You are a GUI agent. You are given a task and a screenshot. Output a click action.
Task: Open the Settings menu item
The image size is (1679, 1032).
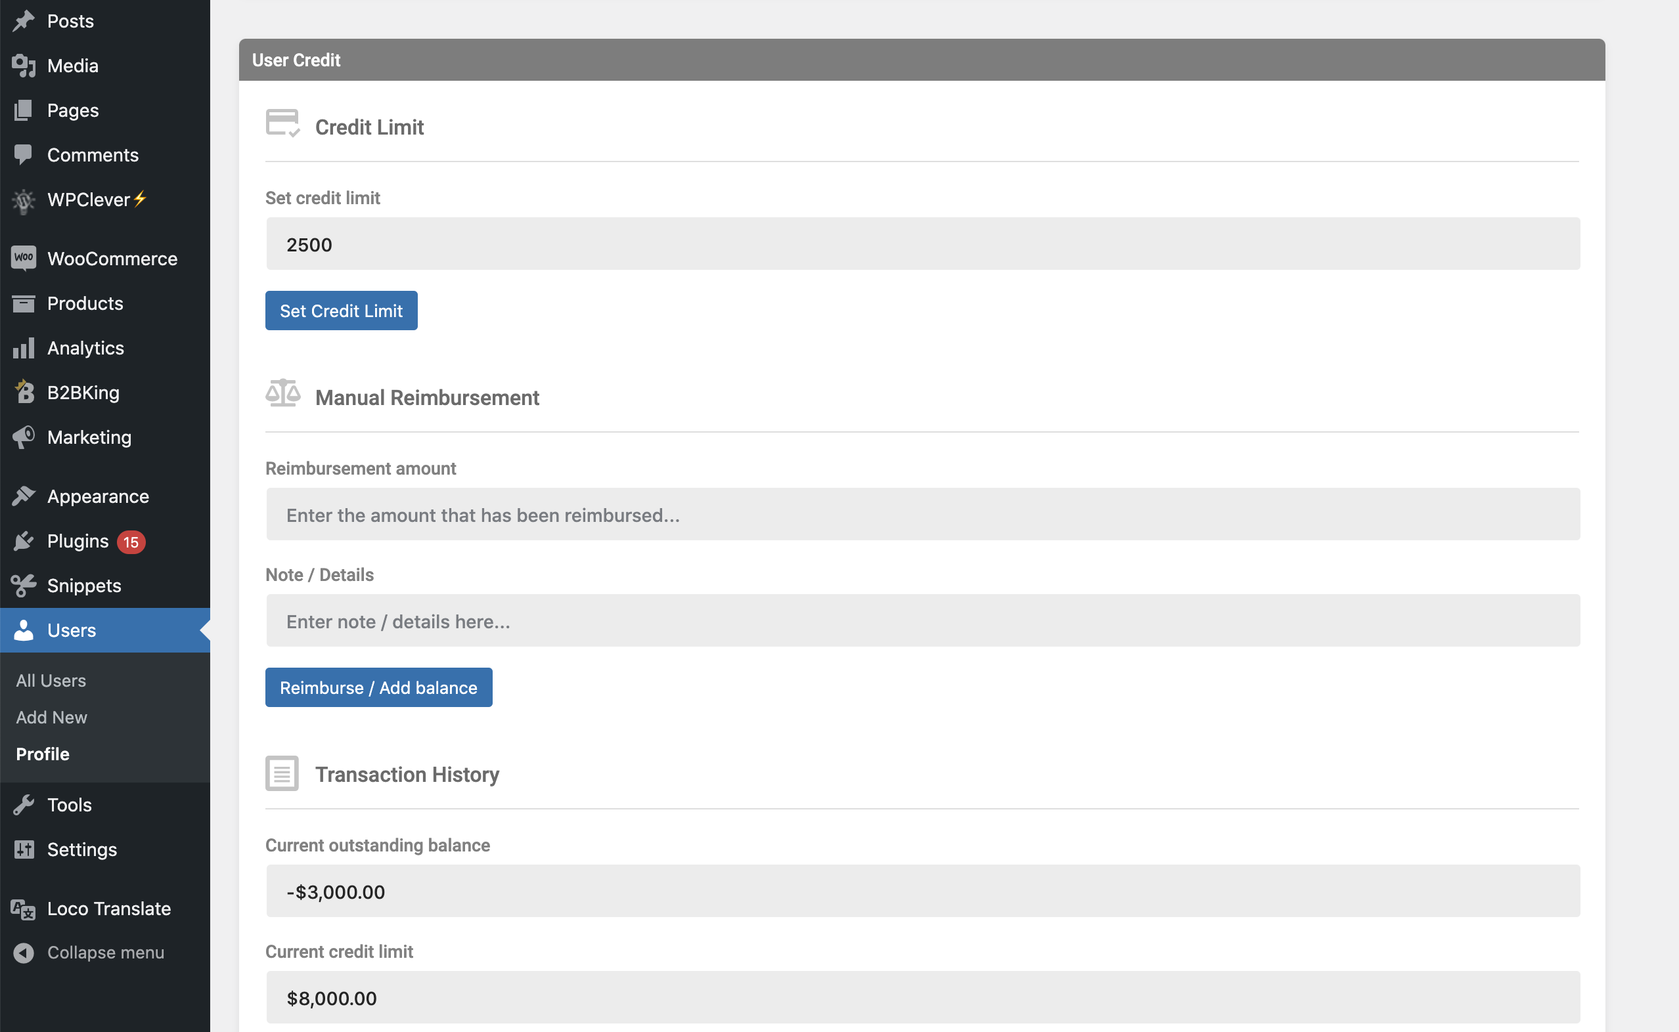82,849
